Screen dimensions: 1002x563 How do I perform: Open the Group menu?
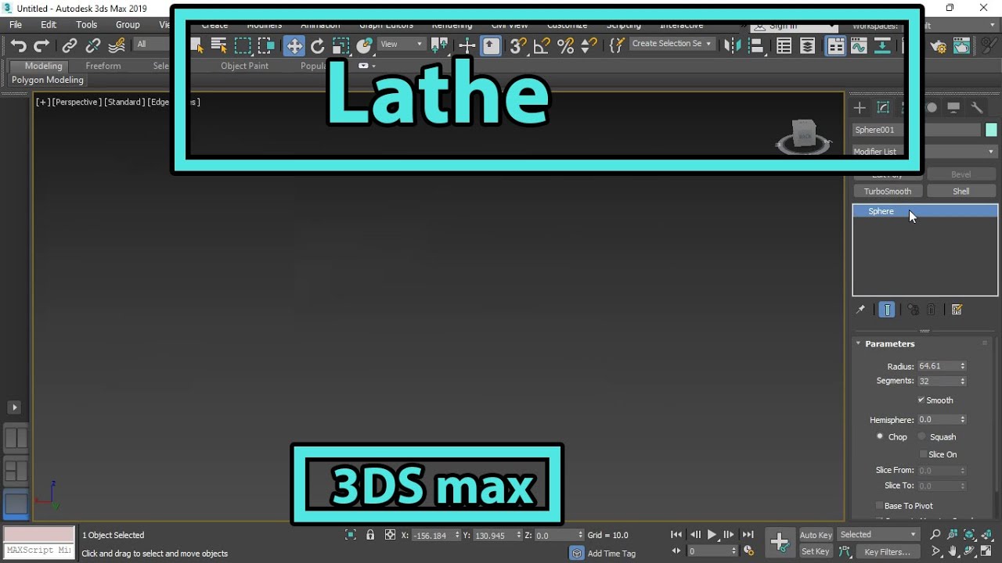128,25
